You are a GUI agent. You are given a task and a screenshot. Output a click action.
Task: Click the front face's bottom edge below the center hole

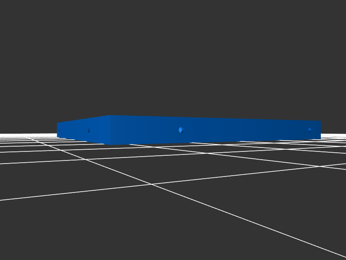[x=181, y=143]
